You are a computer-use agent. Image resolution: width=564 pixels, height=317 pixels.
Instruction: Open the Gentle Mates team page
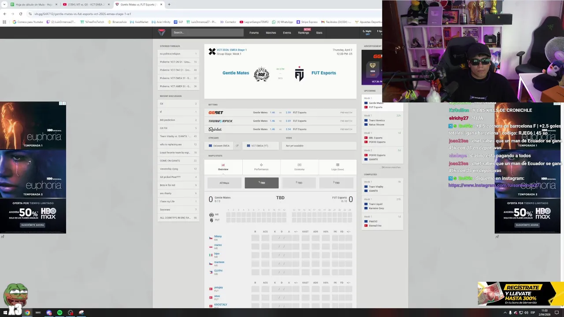pyautogui.click(x=236, y=73)
